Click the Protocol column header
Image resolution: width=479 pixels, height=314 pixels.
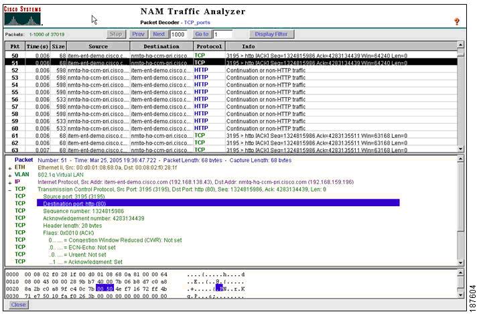(x=209, y=46)
